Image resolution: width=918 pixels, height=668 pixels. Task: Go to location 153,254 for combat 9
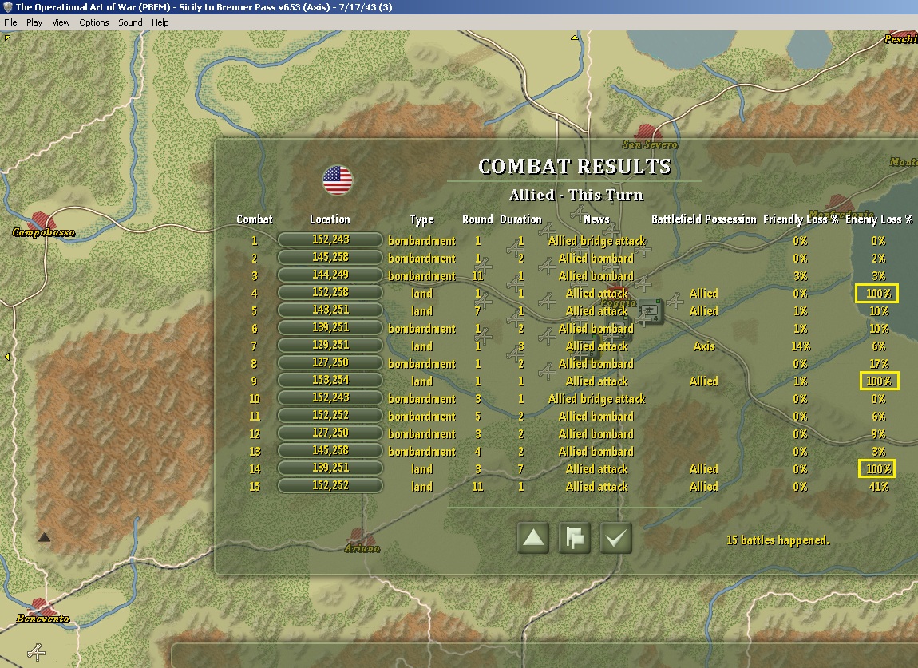(x=330, y=381)
